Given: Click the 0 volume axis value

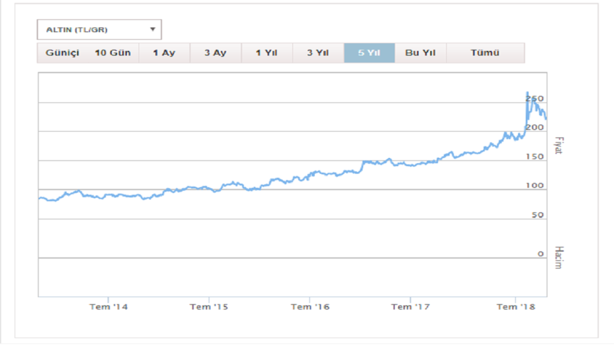Looking at the screenshot, I should [541, 254].
